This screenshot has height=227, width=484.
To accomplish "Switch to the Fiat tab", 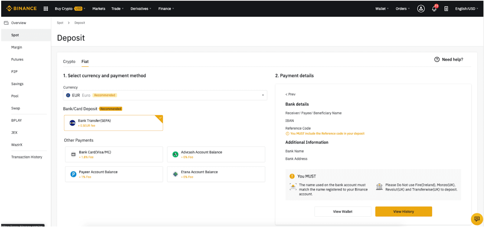I will pos(85,62).
